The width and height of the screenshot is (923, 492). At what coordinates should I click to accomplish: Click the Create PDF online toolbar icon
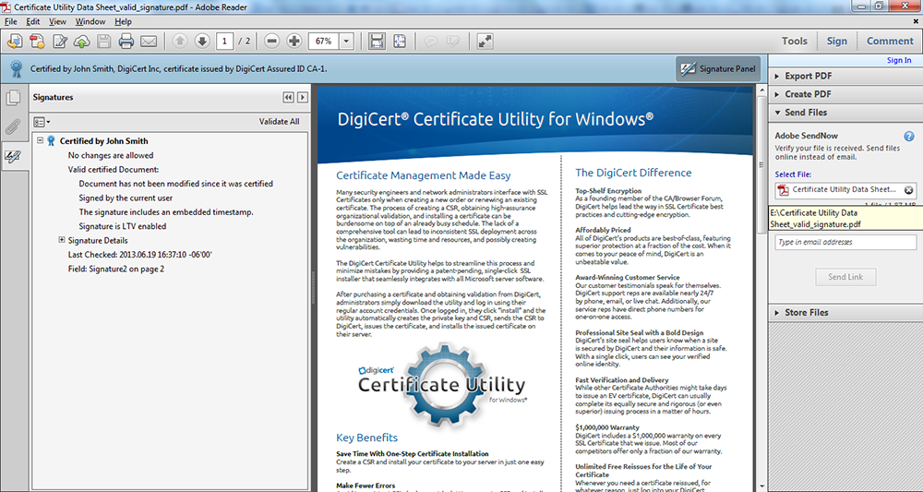[x=37, y=42]
